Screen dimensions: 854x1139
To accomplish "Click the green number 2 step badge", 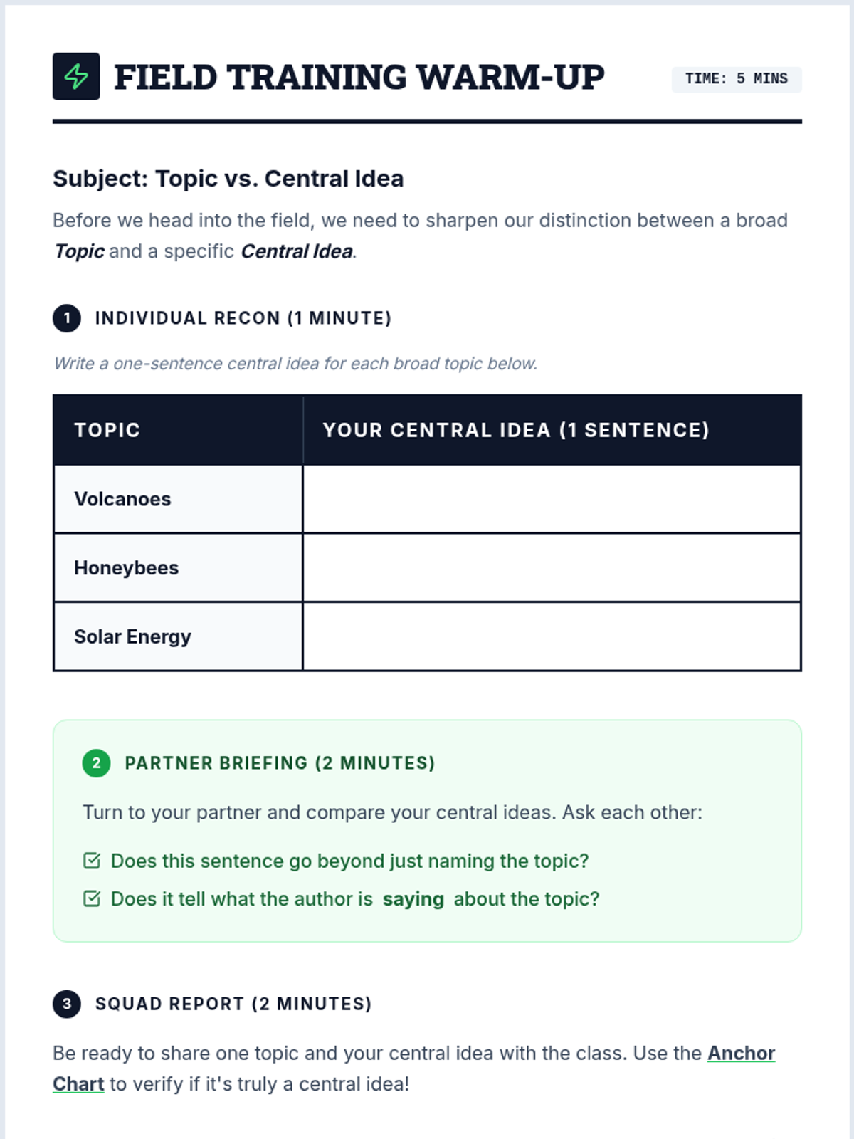I will [96, 763].
